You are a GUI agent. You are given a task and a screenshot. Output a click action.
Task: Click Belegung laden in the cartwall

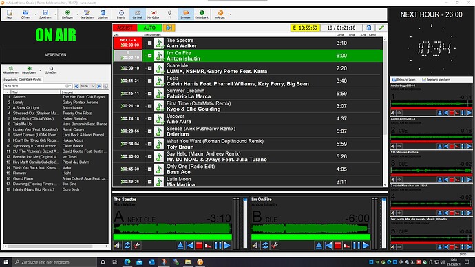point(404,80)
